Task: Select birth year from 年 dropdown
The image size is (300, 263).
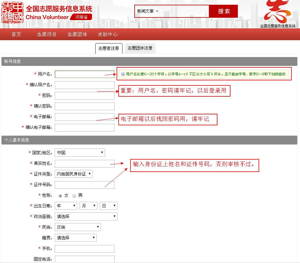Action: (x=66, y=206)
